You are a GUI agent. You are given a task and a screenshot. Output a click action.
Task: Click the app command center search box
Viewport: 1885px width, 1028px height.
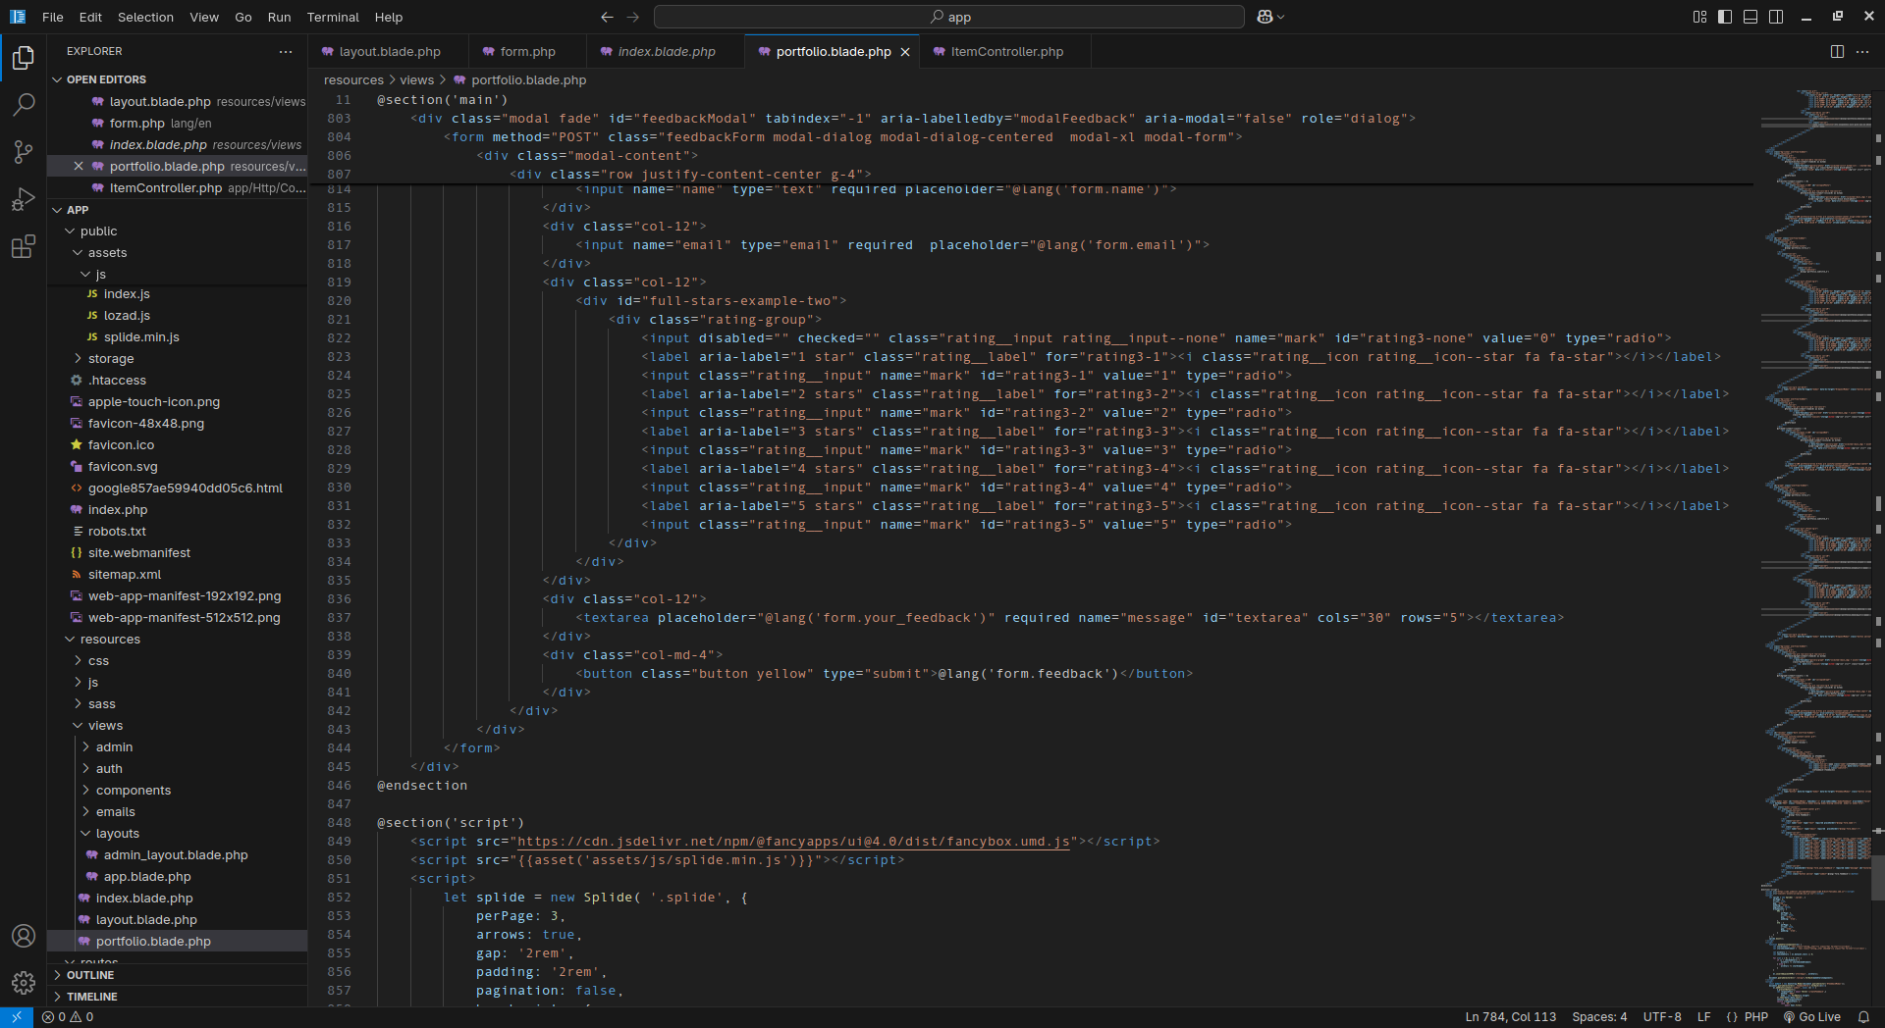tap(949, 17)
